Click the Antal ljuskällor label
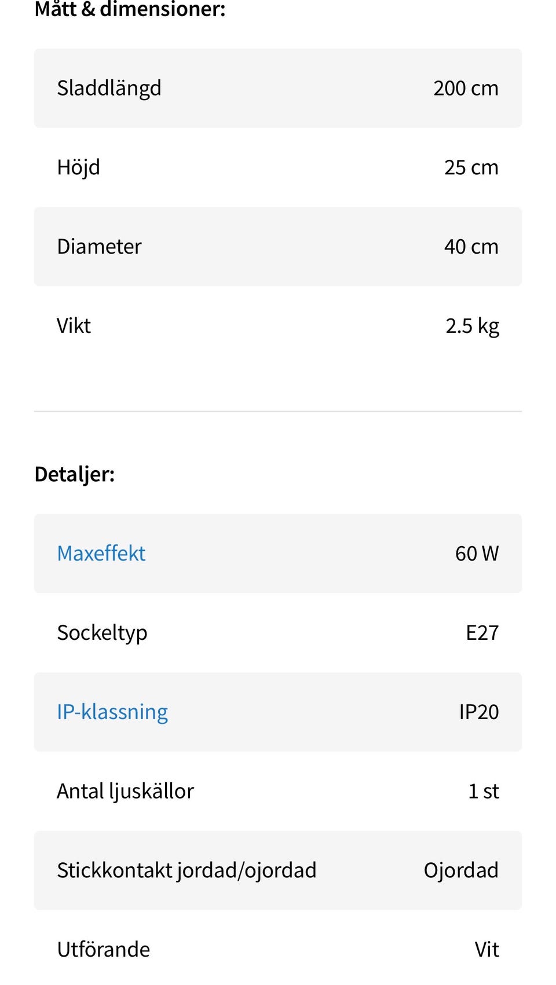Viewport: 556px width, 985px height. (125, 791)
